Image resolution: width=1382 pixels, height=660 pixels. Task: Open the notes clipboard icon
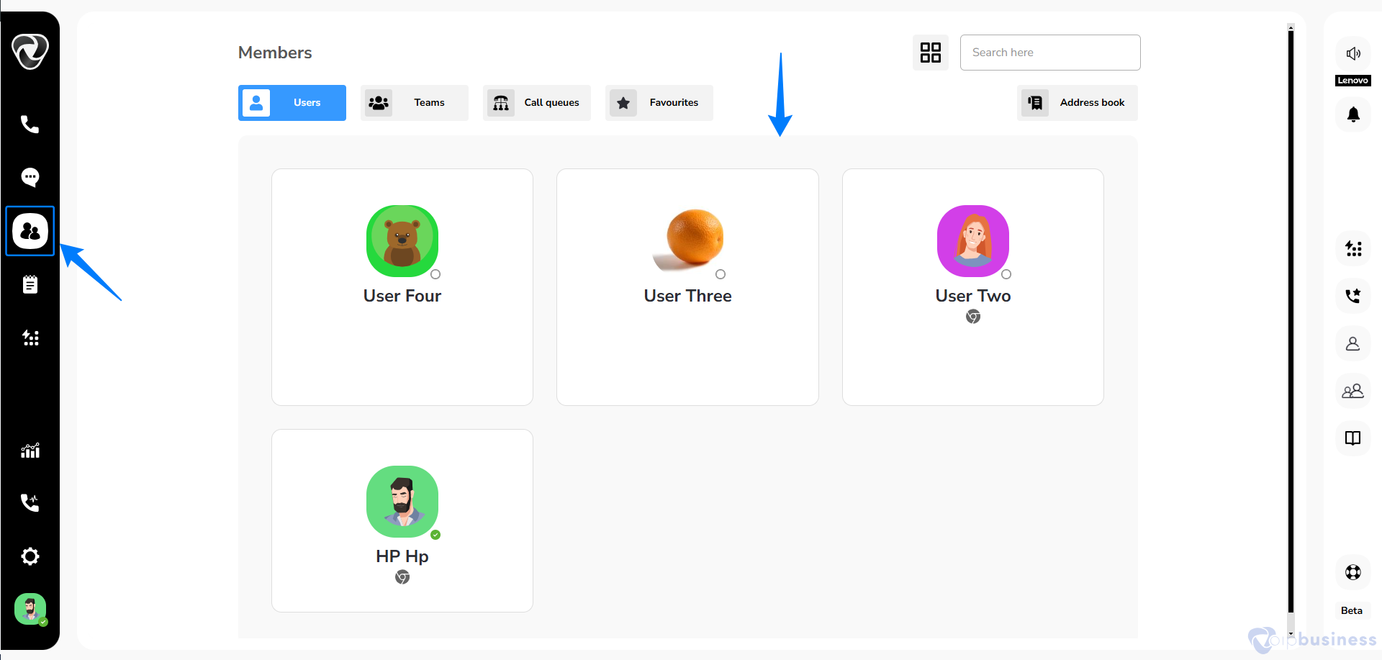[30, 285]
